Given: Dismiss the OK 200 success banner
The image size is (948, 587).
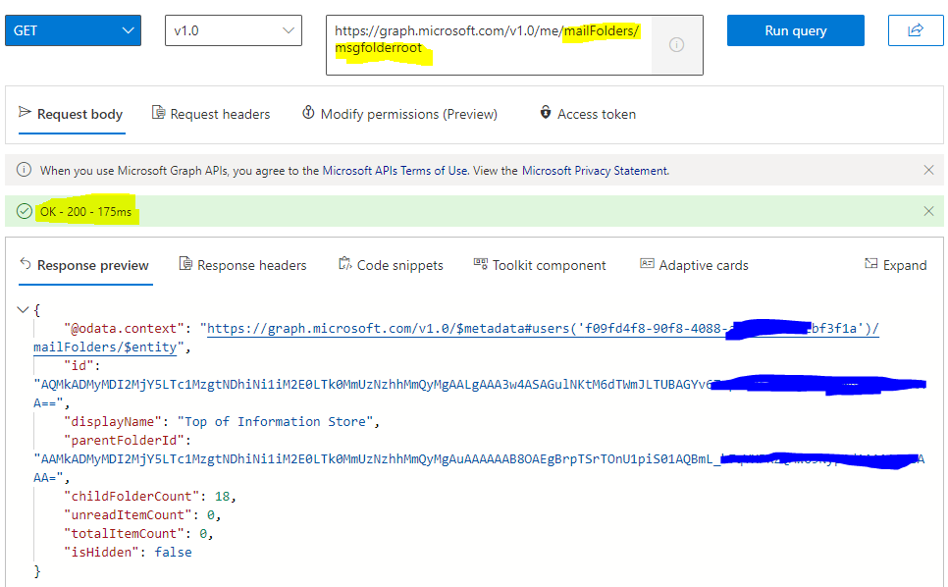Looking at the screenshot, I should pyautogui.click(x=928, y=210).
